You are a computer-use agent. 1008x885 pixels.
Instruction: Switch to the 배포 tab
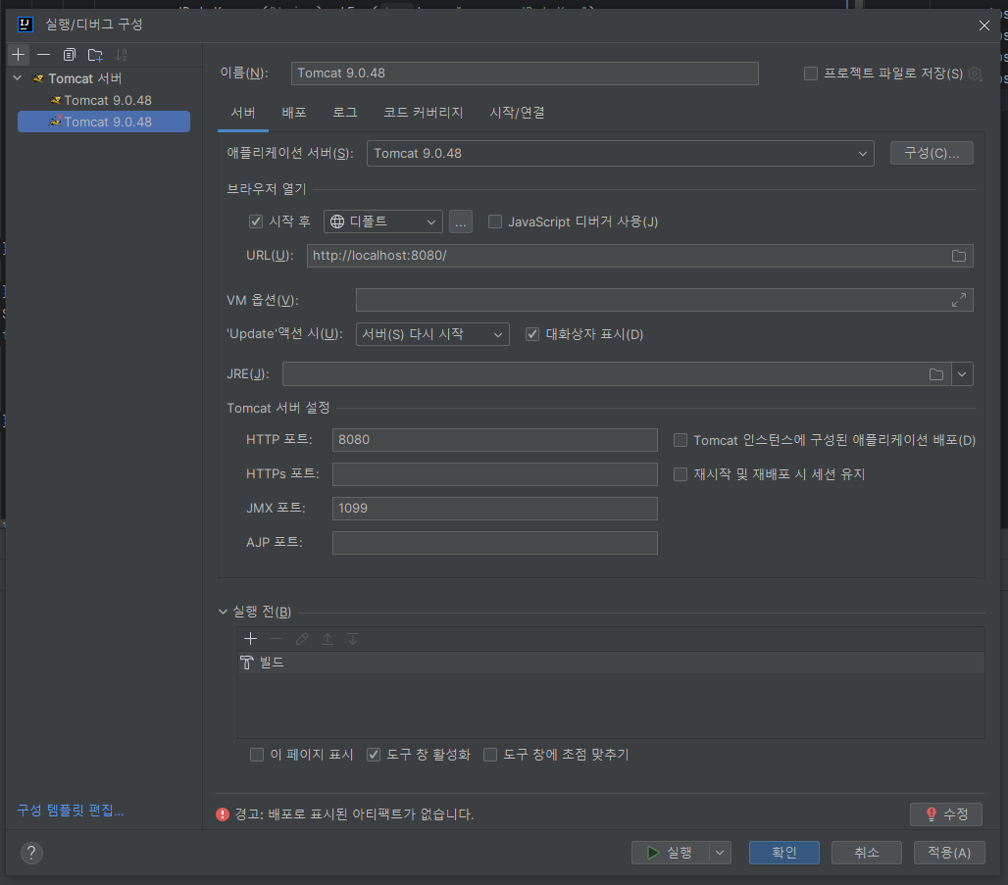(x=294, y=113)
